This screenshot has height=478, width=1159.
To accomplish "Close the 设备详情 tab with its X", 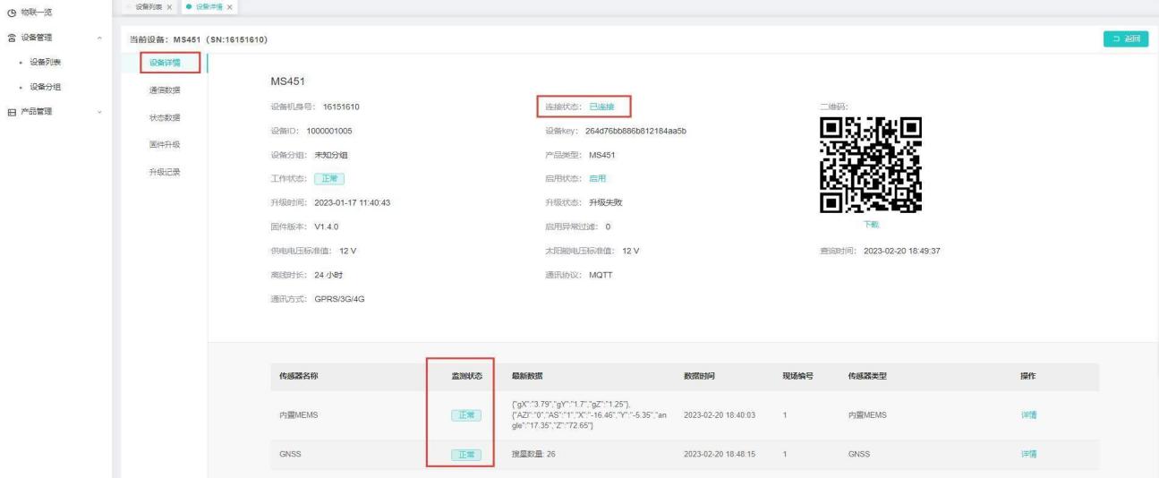I will pyautogui.click(x=227, y=7).
